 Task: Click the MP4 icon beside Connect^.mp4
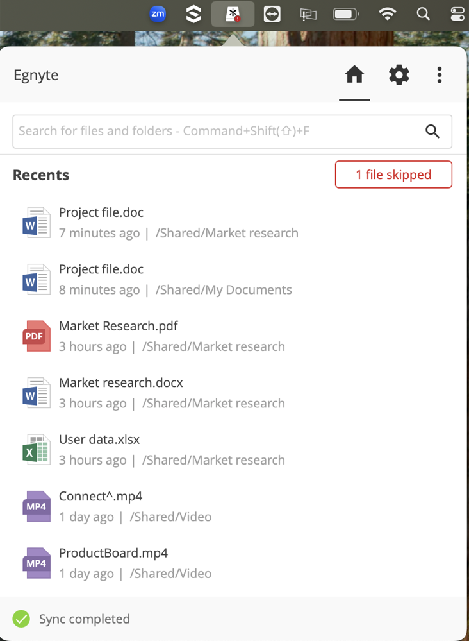coord(36,506)
